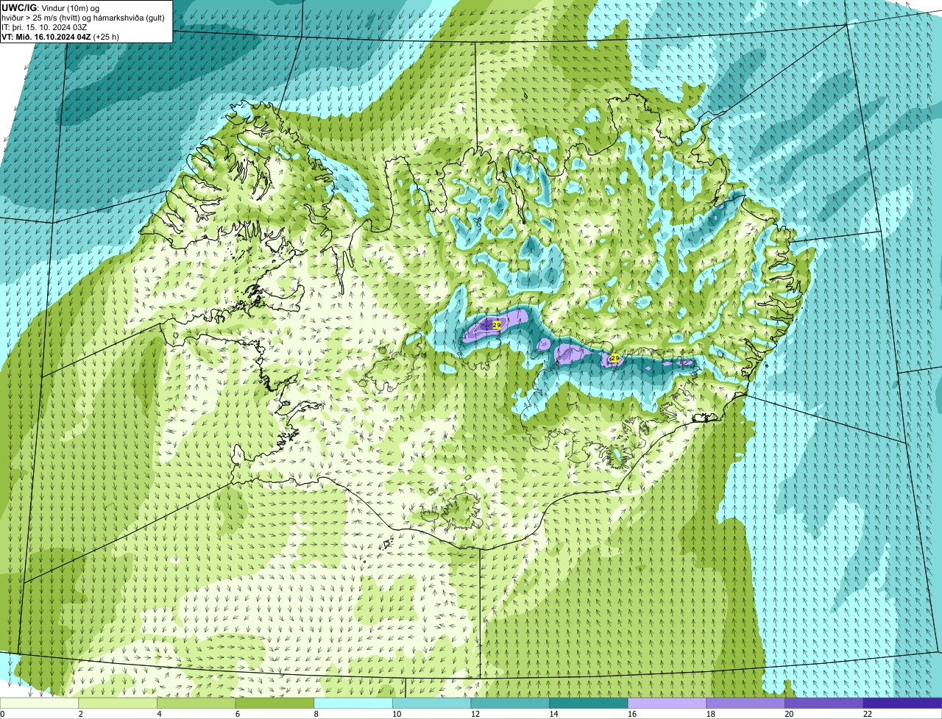
Task: Click the legend scale tick label 18
Action: (711, 714)
